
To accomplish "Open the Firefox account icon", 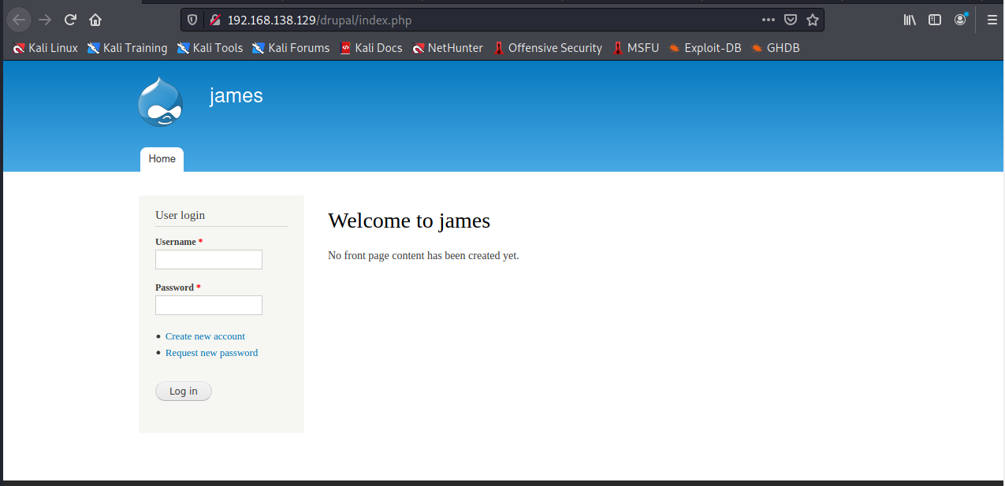I will (960, 20).
